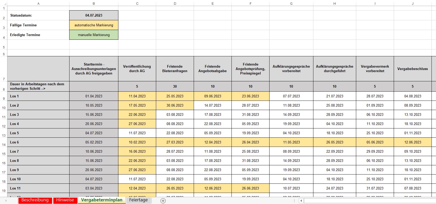
Task: Switch to the Hinweise sheet tab
Action: 65,200
